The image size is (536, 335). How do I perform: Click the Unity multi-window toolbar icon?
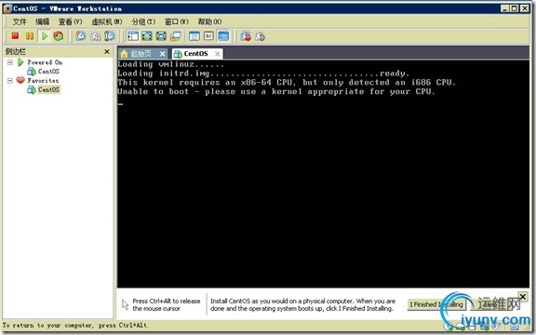tap(176, 35)
